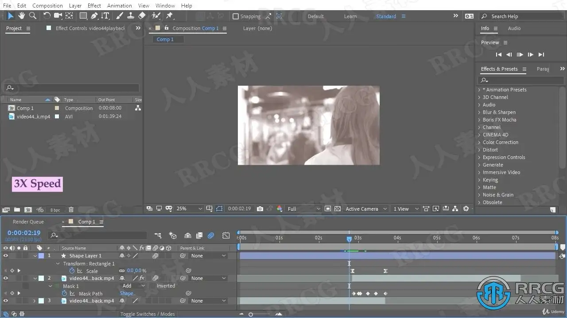Open the Animation menu
The width and height of the screenshot is (567, 318).
119,5
